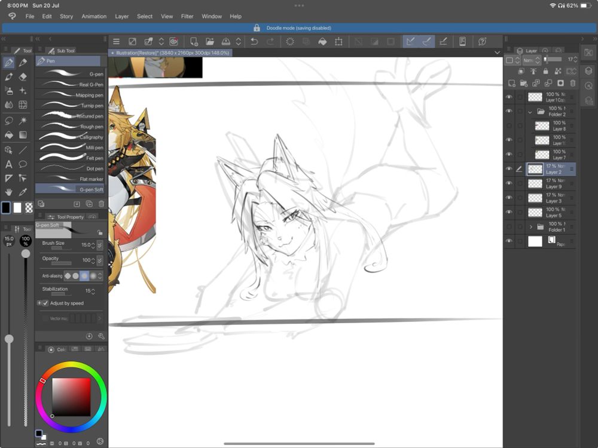Select the Eyedropper tool
This screenshot has width=598, height=448.
click(23, 192)
